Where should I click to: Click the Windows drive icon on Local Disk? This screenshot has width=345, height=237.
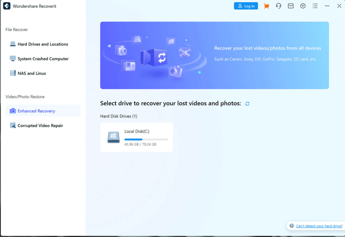point(113,137)
